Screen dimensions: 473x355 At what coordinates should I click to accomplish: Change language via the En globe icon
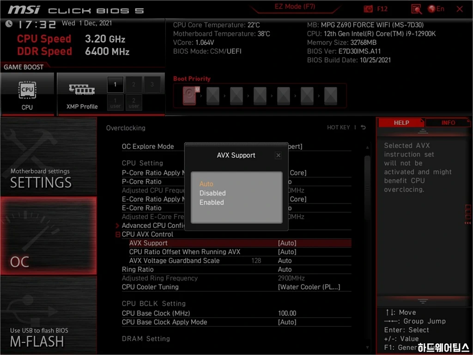(436, 9)
